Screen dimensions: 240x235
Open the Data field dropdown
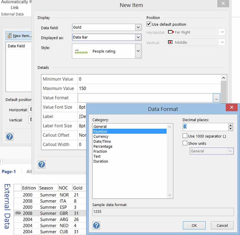pyautogui.click(x=138, y=27)
